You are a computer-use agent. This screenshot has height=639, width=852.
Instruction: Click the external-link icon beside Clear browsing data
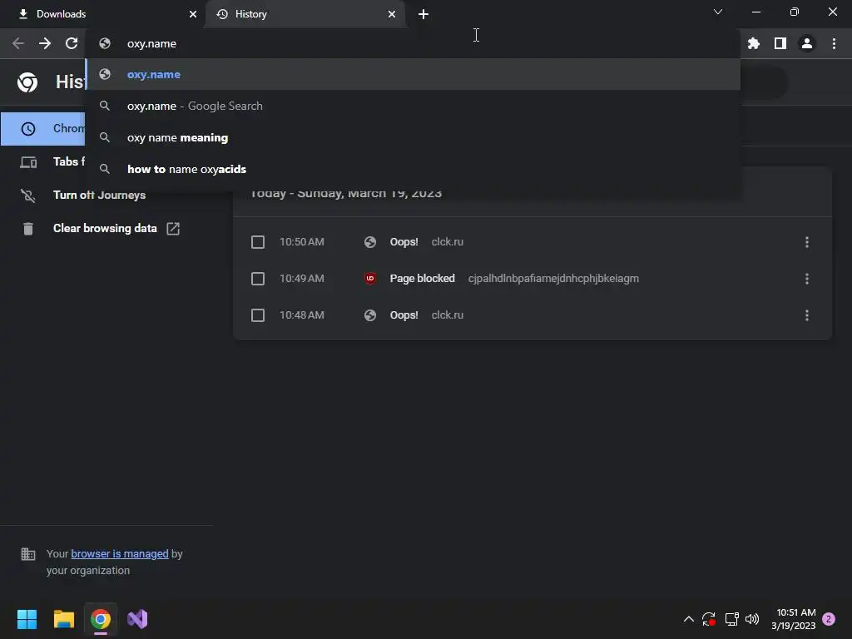tap(173, 229)
